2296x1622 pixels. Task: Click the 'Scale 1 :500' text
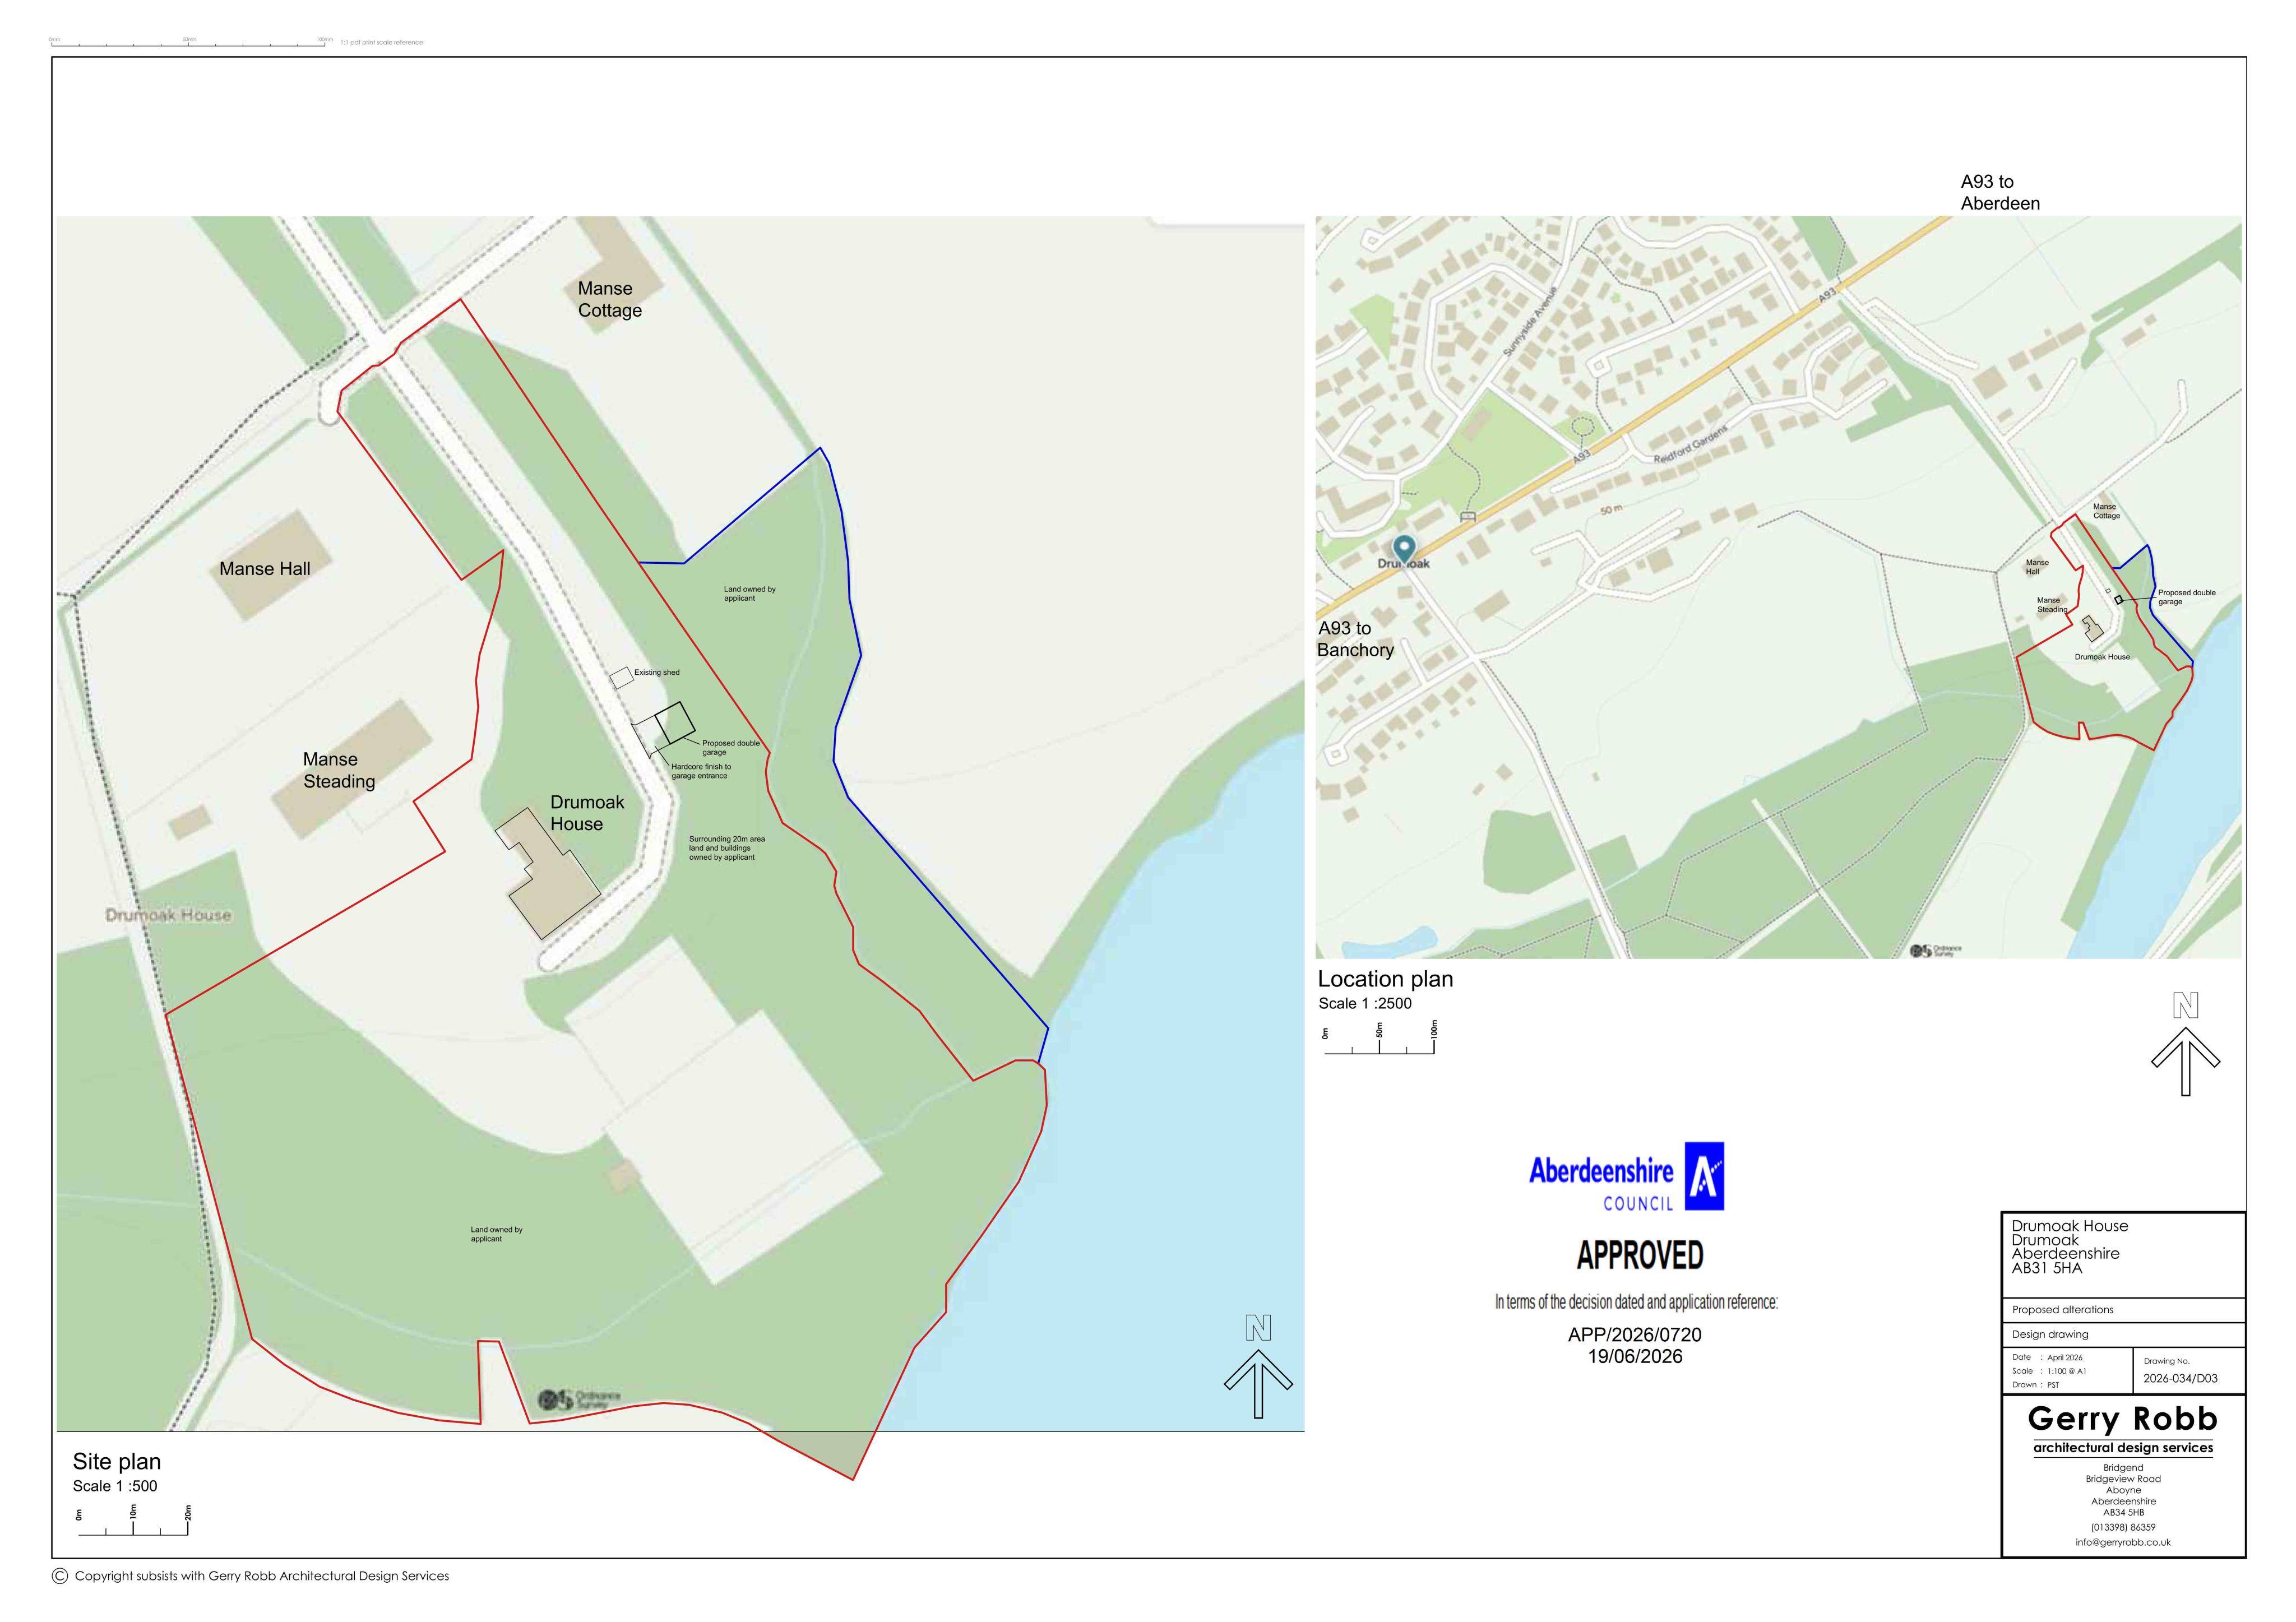point(115,1486)
